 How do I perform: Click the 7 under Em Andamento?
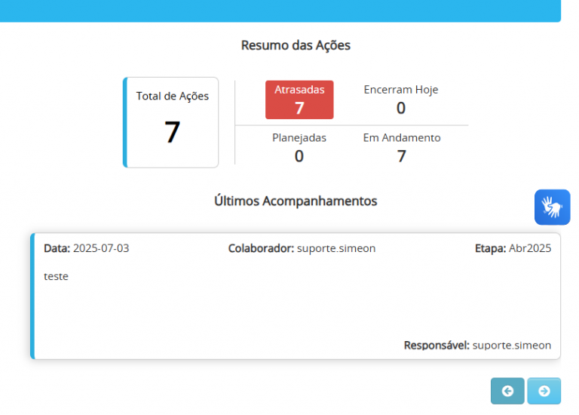point(402,156)
